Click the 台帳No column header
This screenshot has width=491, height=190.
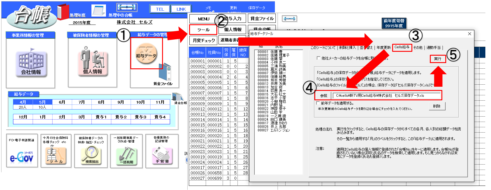point(197,52)
